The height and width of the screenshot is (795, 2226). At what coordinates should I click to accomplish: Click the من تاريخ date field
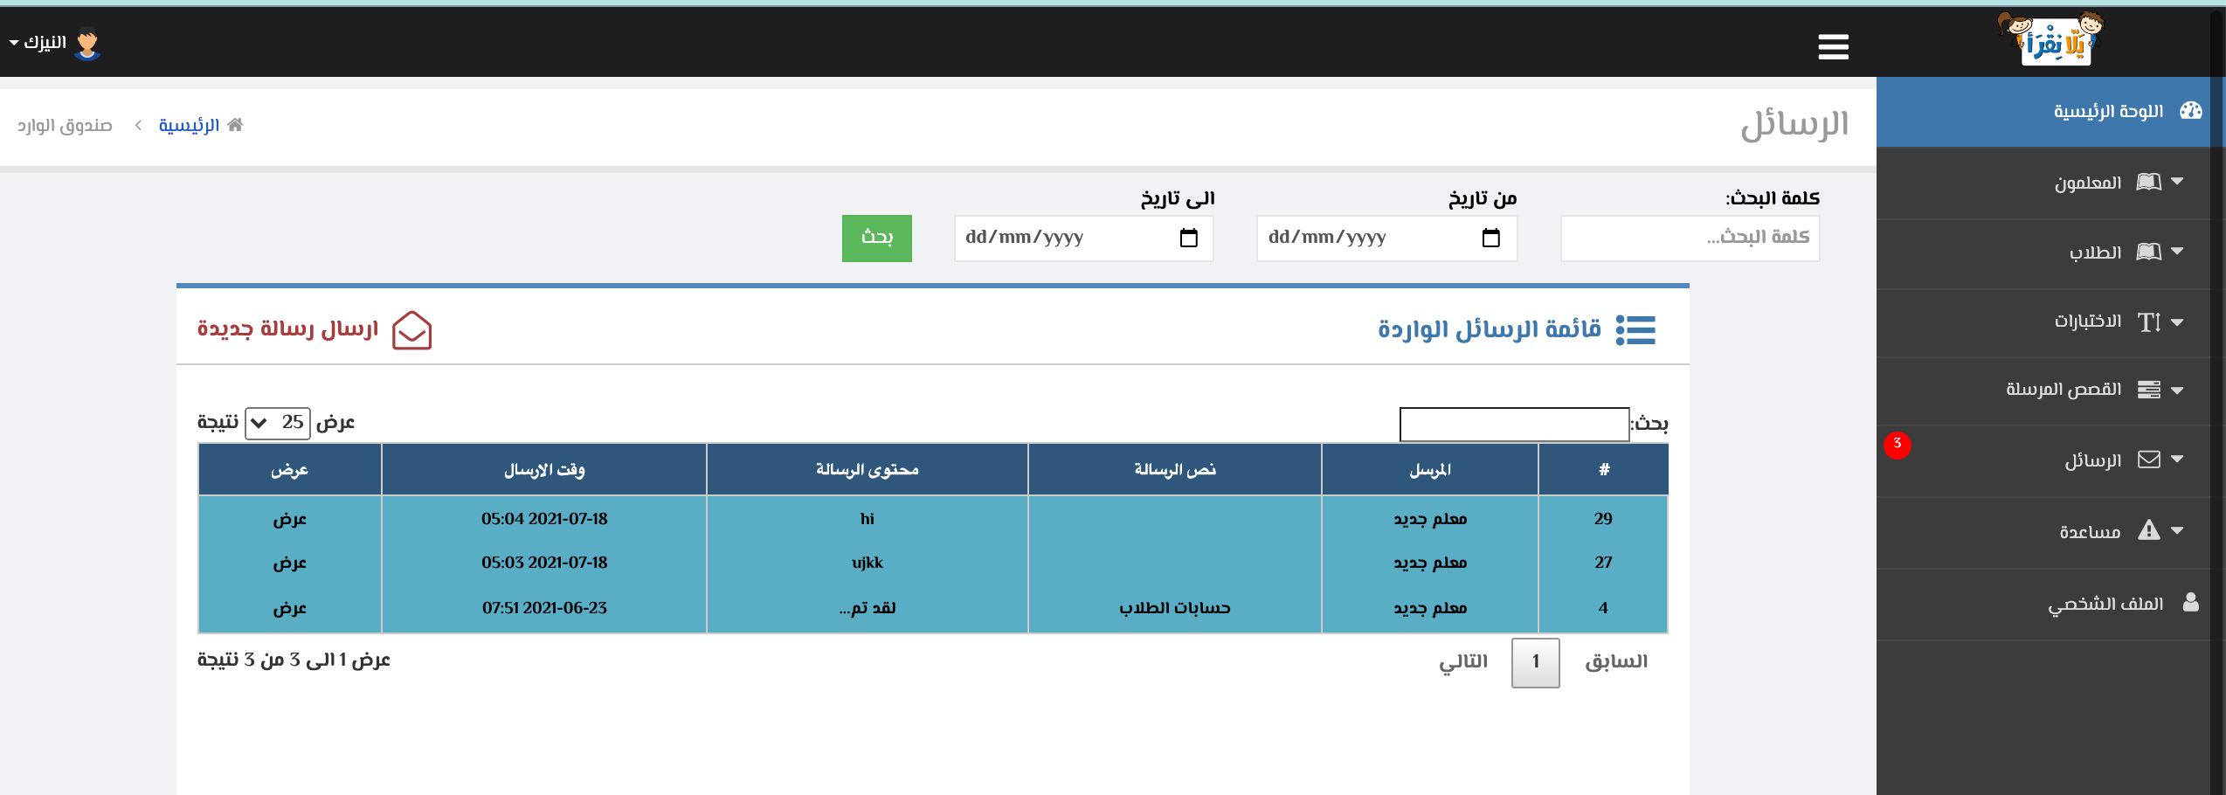[1386, 238]
